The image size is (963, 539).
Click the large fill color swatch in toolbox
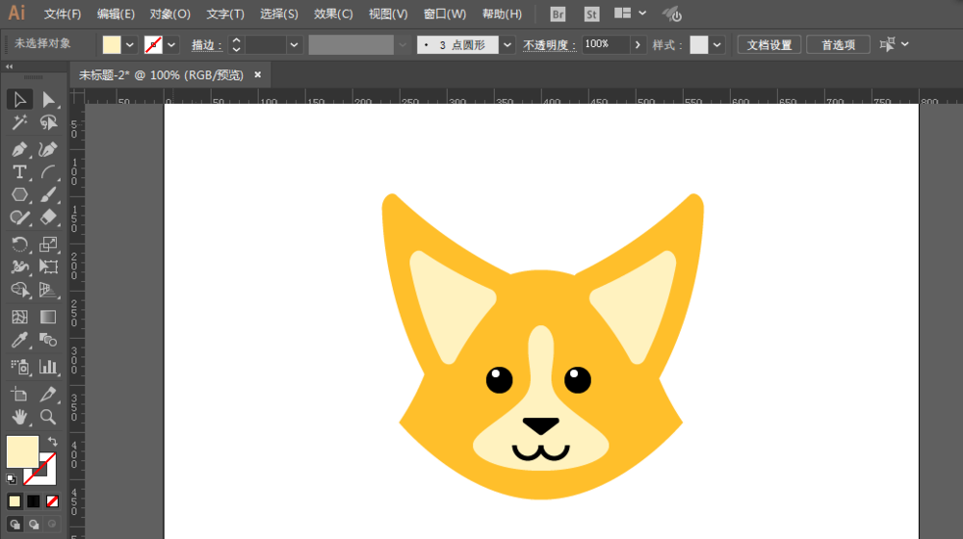tap(22, 451)
